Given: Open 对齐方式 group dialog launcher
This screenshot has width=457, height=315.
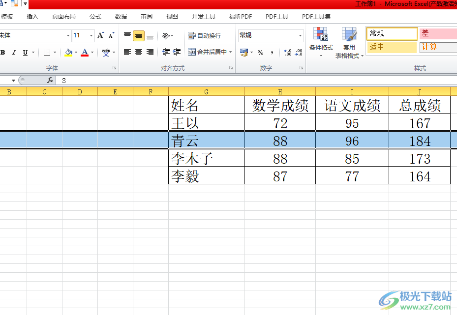Looking at the screenshot, I should [231, 68].
